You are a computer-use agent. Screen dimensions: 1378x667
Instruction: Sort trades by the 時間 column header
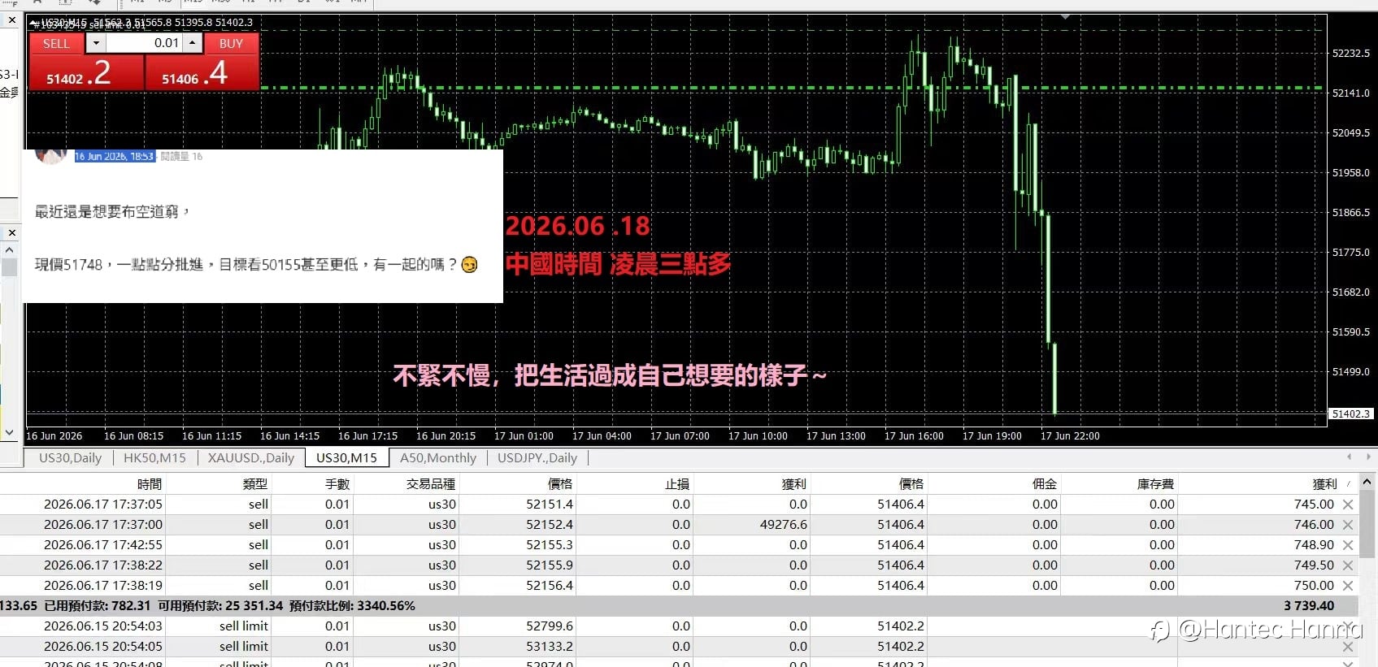coord(150,484)
